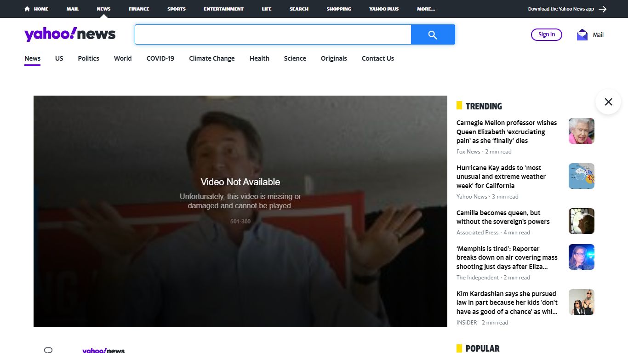Screen dimensions: 628x353
Task: Click the magnifying glass search button
Action: (x=433, y=34)
